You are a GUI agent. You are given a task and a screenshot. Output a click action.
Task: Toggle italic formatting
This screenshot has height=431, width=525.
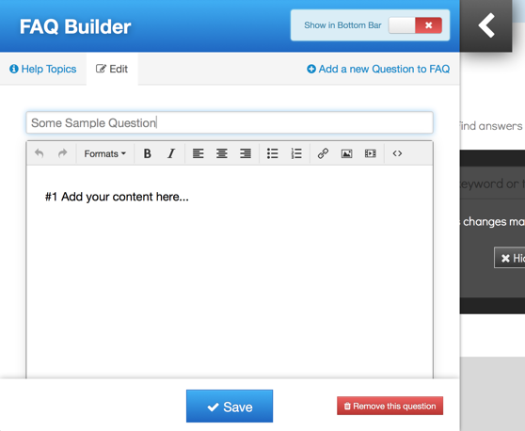click(x=171, y=153)
